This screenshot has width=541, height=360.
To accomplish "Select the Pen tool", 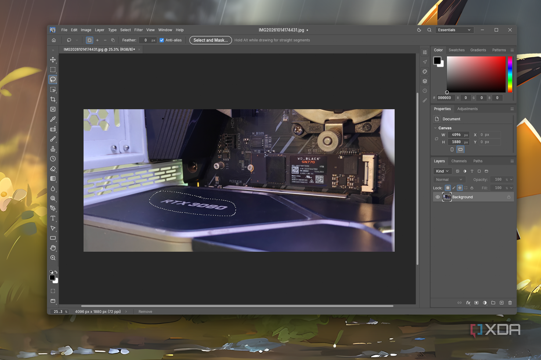I will pos(53,208).
